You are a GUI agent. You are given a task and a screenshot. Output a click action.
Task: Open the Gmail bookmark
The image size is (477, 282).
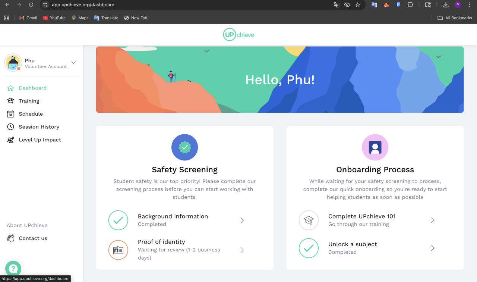[x=28, y=18]
